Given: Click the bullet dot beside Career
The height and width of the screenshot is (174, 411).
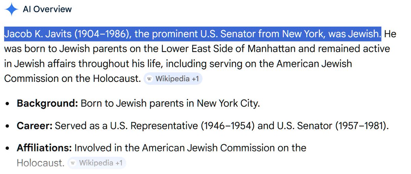Looking at the screenshot, I should tap(8, 126).
